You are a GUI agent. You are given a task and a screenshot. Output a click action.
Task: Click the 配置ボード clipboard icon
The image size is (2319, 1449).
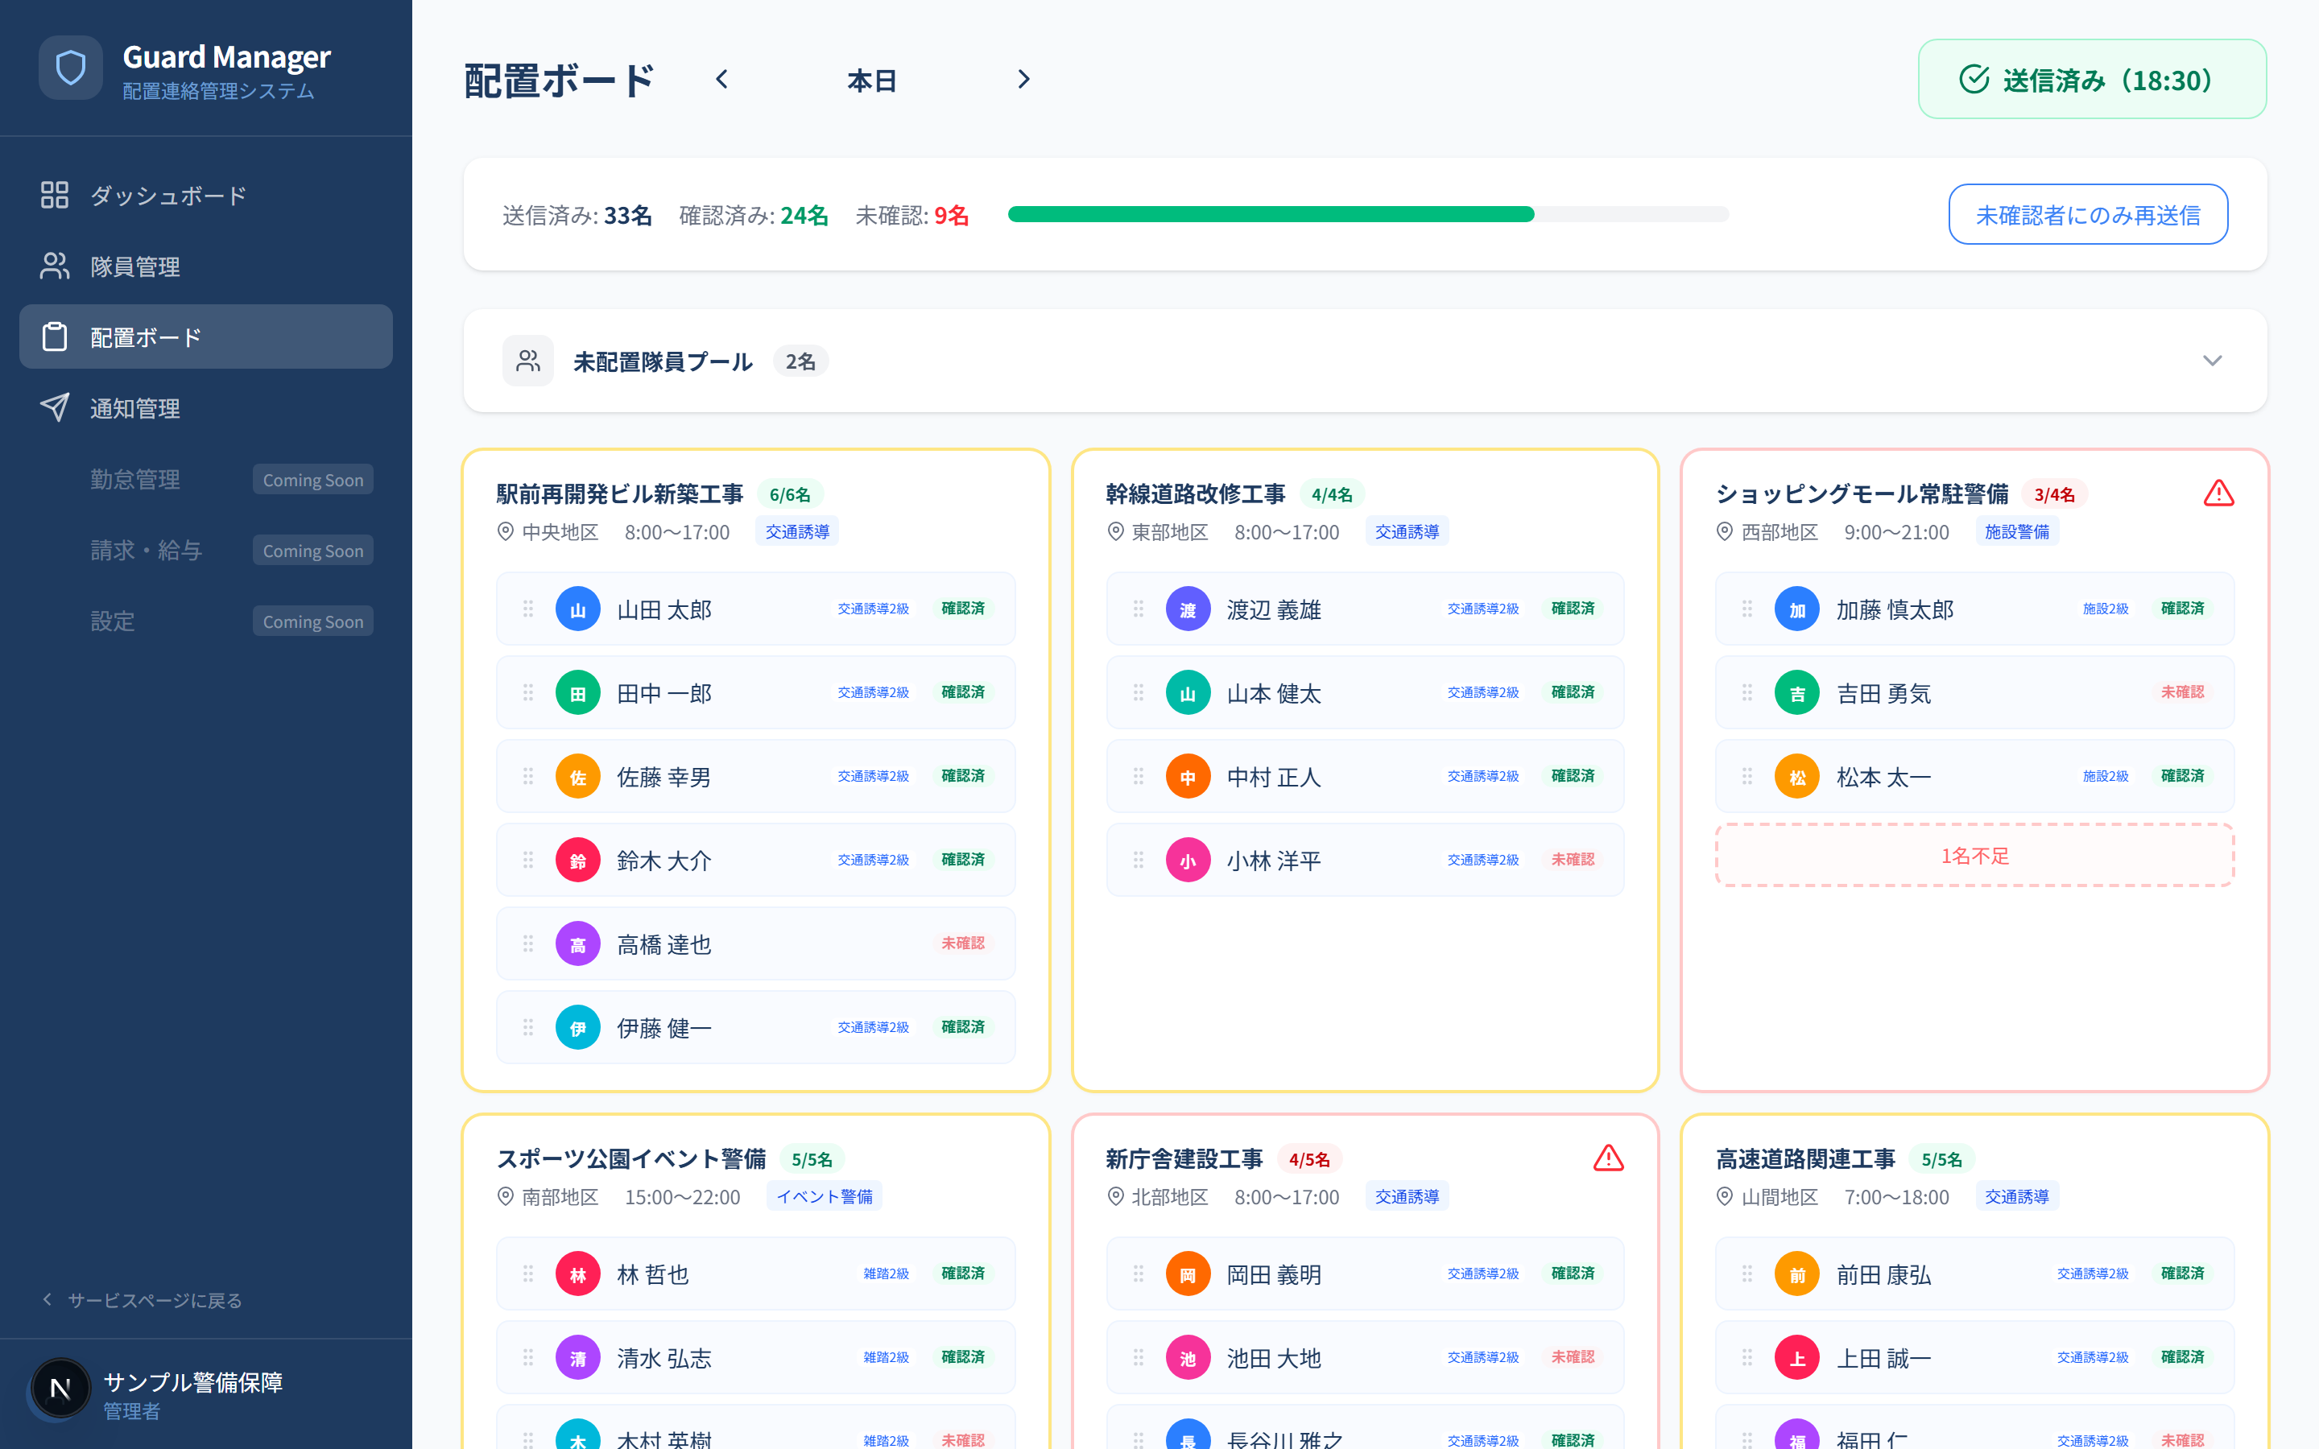[x=55, y=337]
